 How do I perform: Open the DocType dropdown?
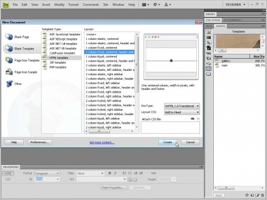tap(182, 106)
